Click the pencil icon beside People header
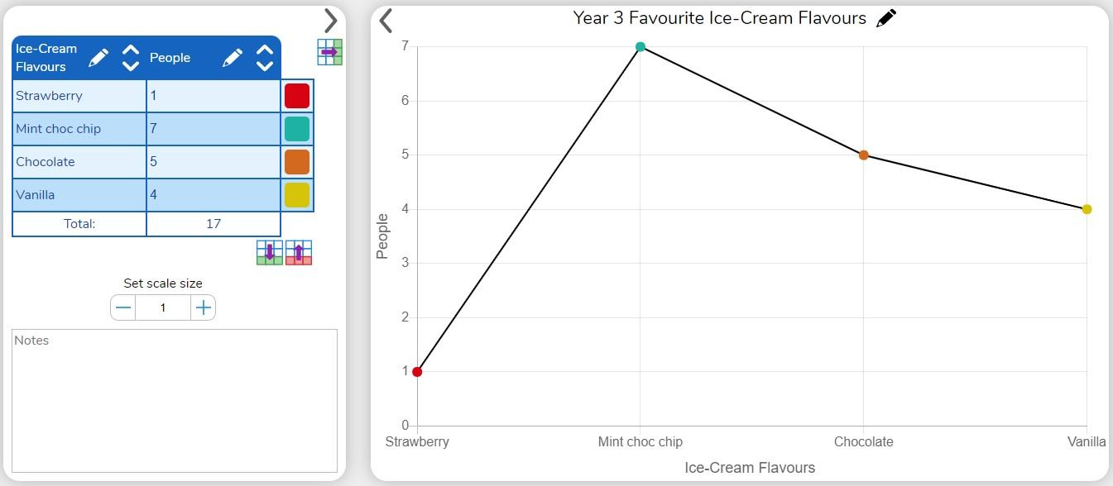1113x486 pixels. click(x=233, y=58)
